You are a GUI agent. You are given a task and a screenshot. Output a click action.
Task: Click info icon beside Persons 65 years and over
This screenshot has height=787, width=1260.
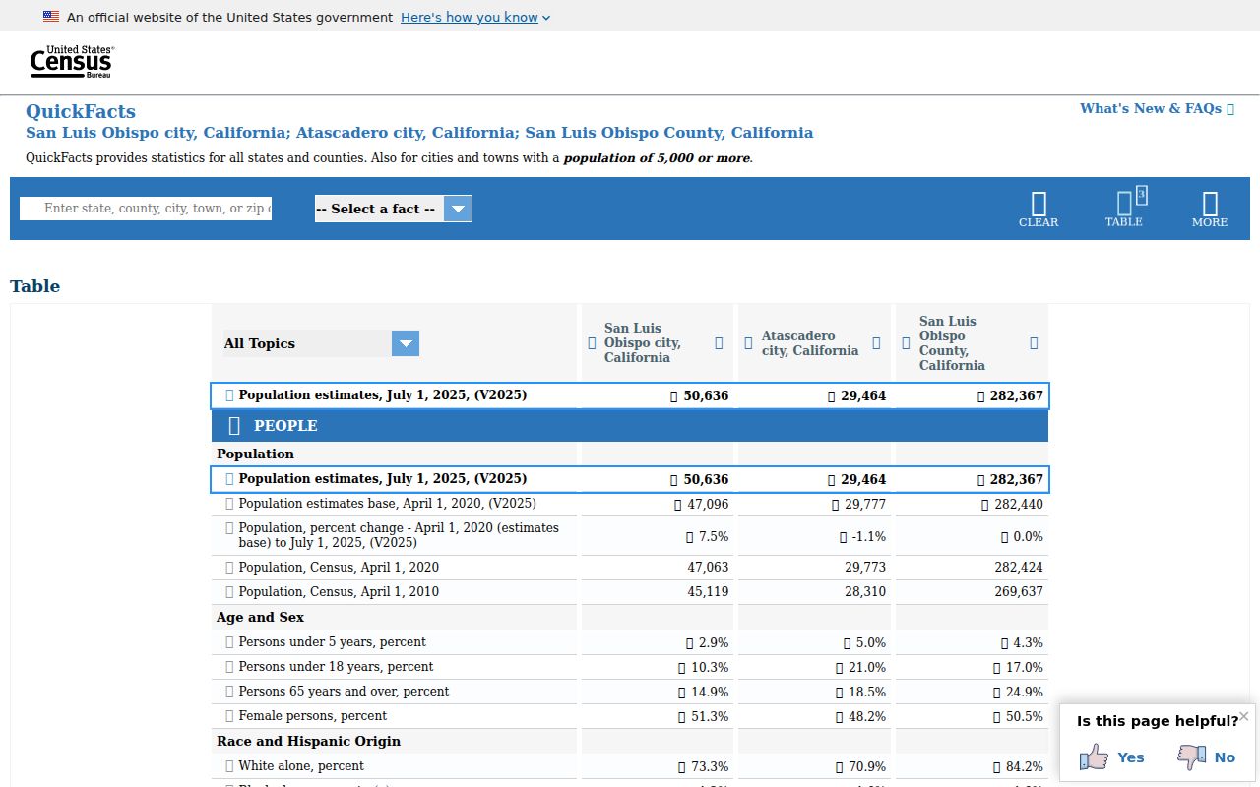tap(229, 691)
